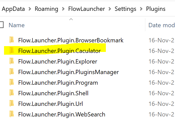The image size is (175, 124).
Task: Navigate to AppData in the address bar
Action: pos(13,9)
